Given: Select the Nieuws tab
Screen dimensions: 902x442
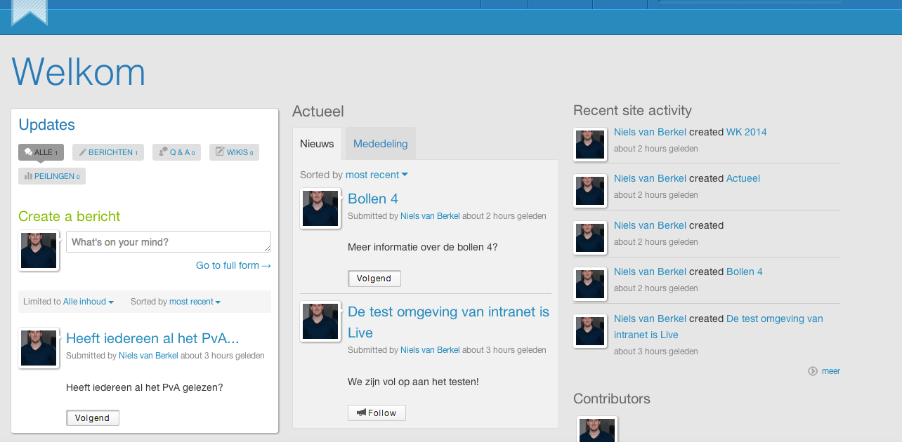Looking at the screenshot, I should (317, 143).
